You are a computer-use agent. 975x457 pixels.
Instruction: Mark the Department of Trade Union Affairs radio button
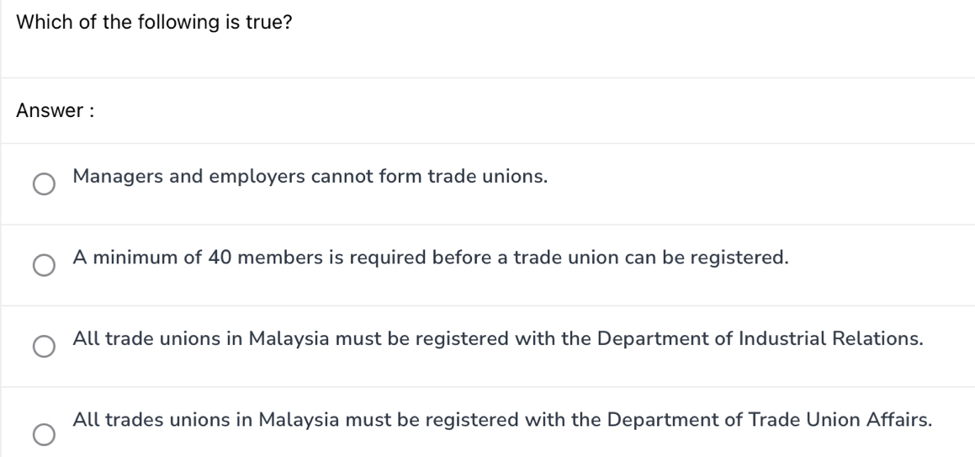tap(44, 434)
